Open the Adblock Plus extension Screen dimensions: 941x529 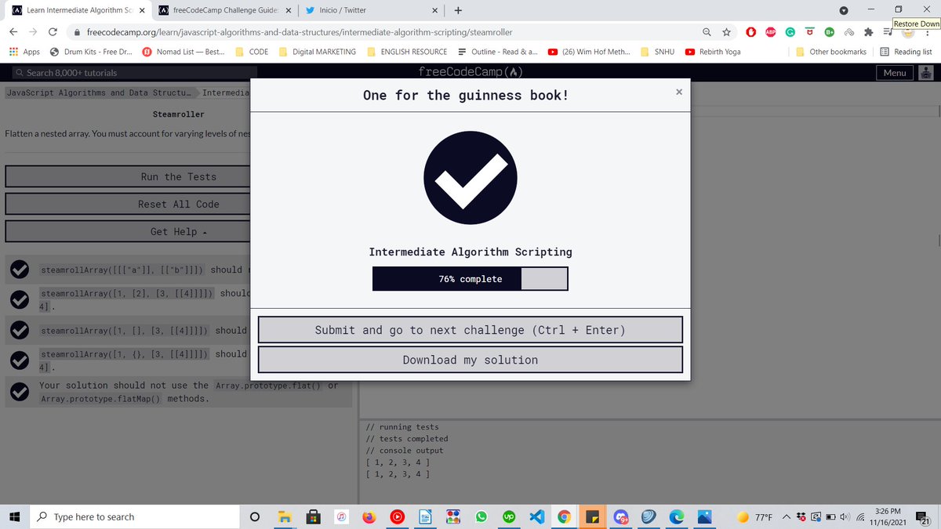(771, 32)
